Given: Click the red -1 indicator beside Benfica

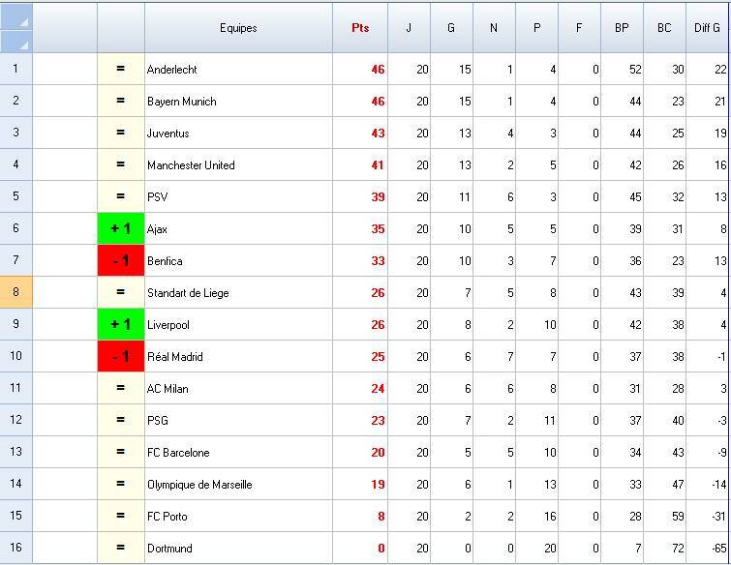Looking at the screenshot, I should pos(121,261).
